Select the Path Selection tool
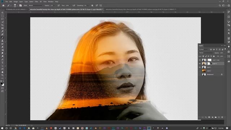 [3, 66]
